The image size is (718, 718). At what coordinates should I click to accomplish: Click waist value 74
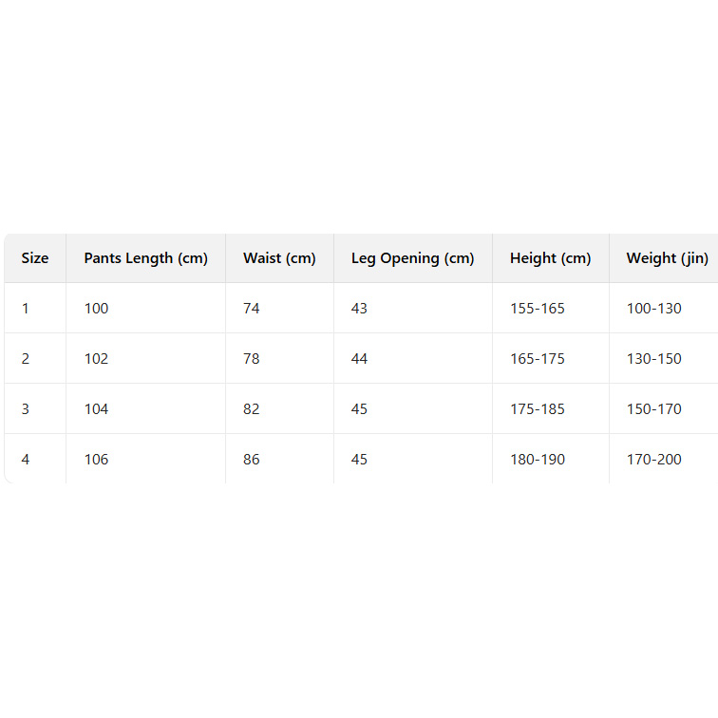[252, 309]
